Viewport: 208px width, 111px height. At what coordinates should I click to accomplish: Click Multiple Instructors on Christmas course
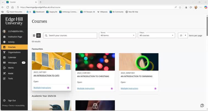[x=86, y=88]
